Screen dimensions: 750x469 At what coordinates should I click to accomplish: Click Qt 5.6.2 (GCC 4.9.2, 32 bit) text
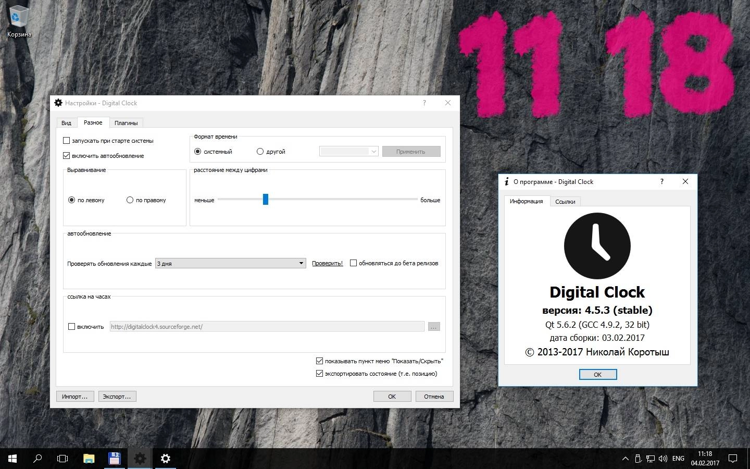(x=597, y=325)
